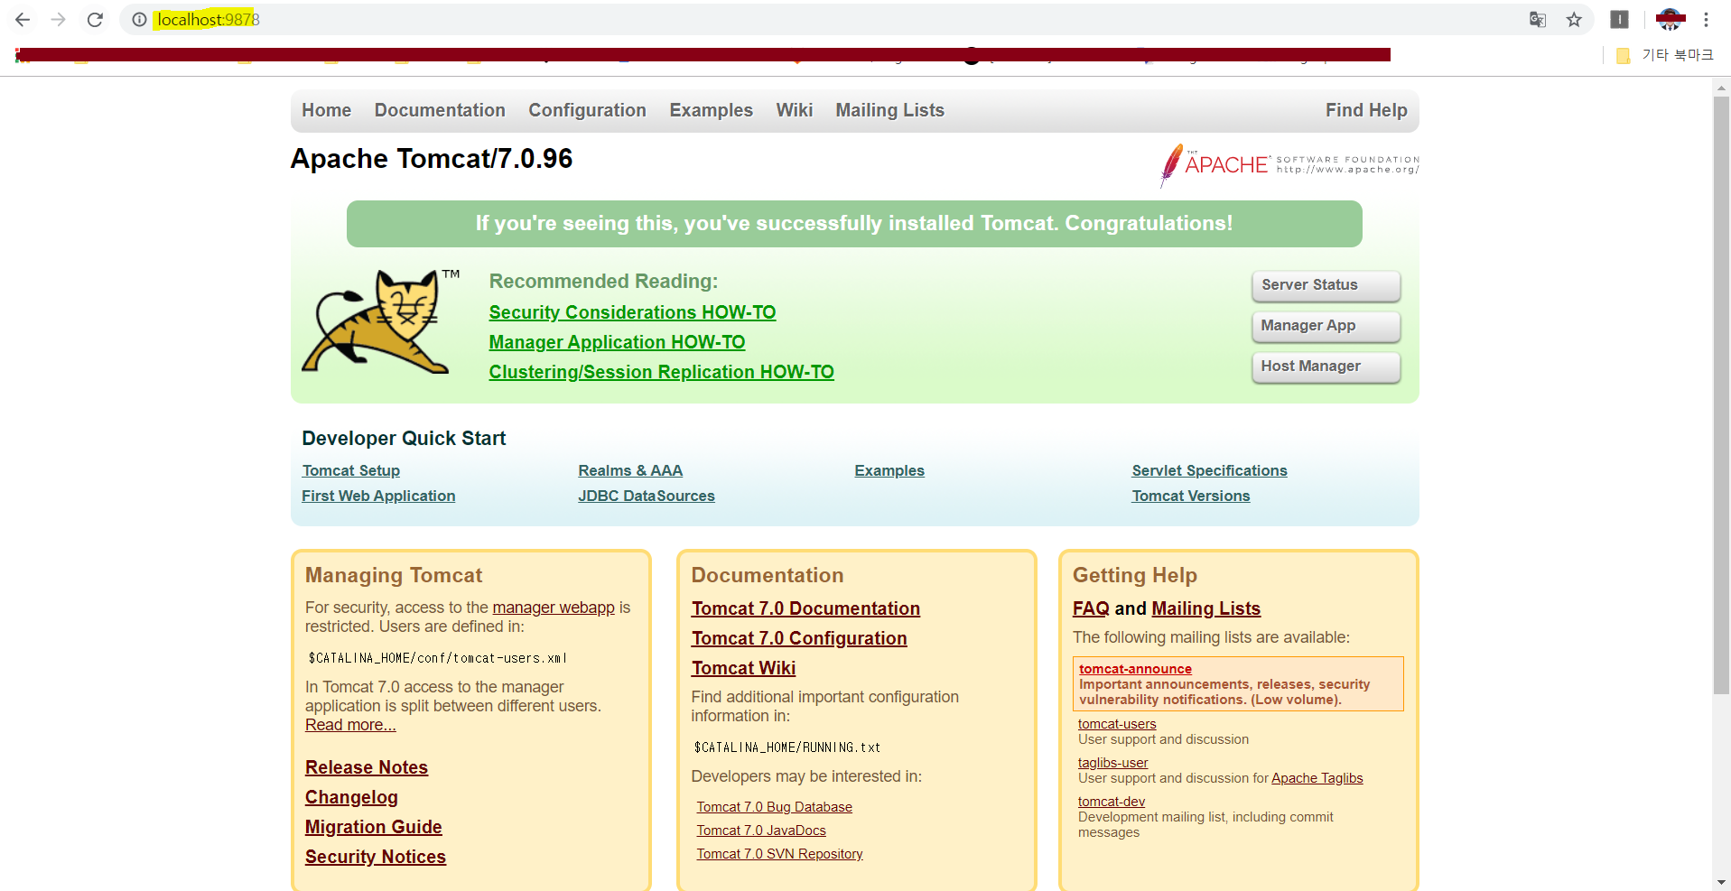Open Tomcat 7.0 SVN Repository link
This screenshot has height=891, width=1731.
pos(779,854)
